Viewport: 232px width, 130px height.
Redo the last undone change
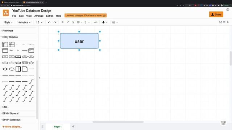click(x=55, y=22)
